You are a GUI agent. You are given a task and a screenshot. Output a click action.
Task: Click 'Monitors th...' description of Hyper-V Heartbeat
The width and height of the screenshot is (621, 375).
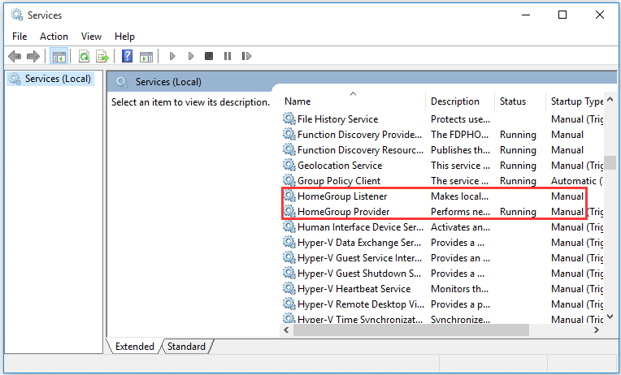click(x=459, y=289)
